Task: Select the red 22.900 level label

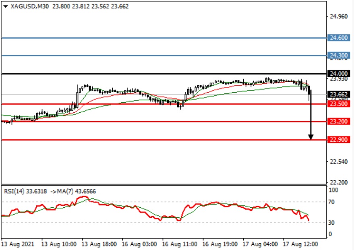Action: (x=338, y=140)
